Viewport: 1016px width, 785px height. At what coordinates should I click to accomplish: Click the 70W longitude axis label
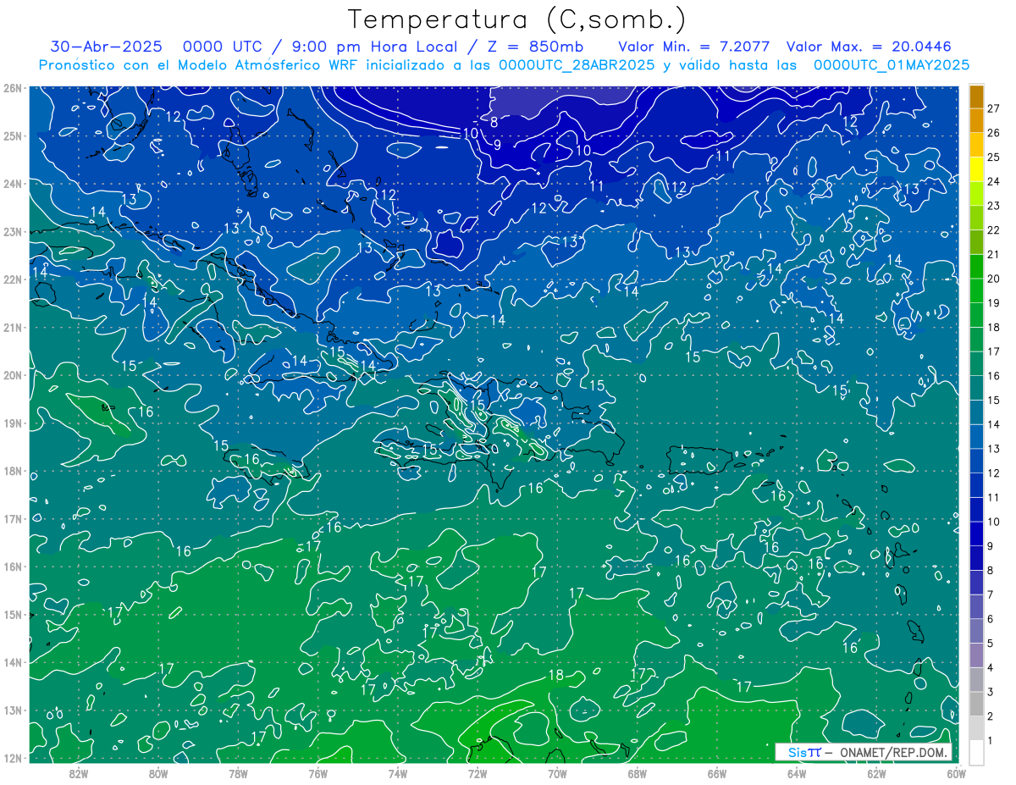[x=557, y=773]
